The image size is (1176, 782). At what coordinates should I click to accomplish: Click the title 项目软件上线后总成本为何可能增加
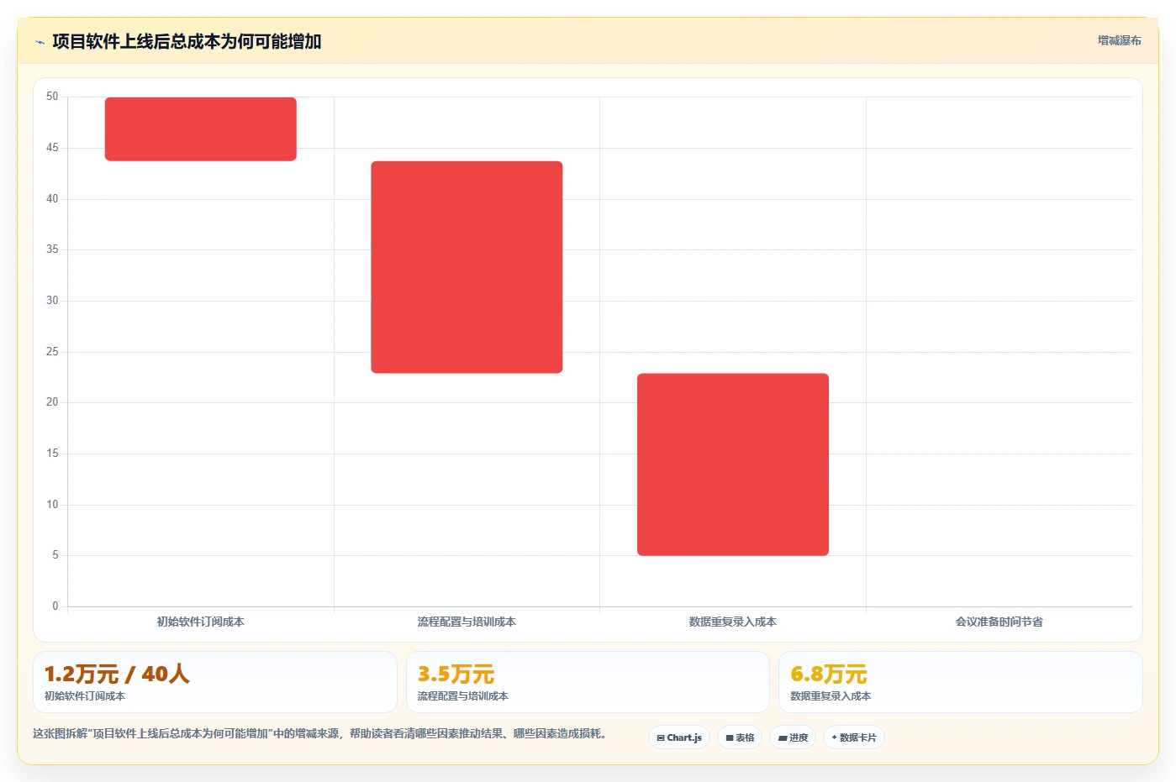coord(187,41)
